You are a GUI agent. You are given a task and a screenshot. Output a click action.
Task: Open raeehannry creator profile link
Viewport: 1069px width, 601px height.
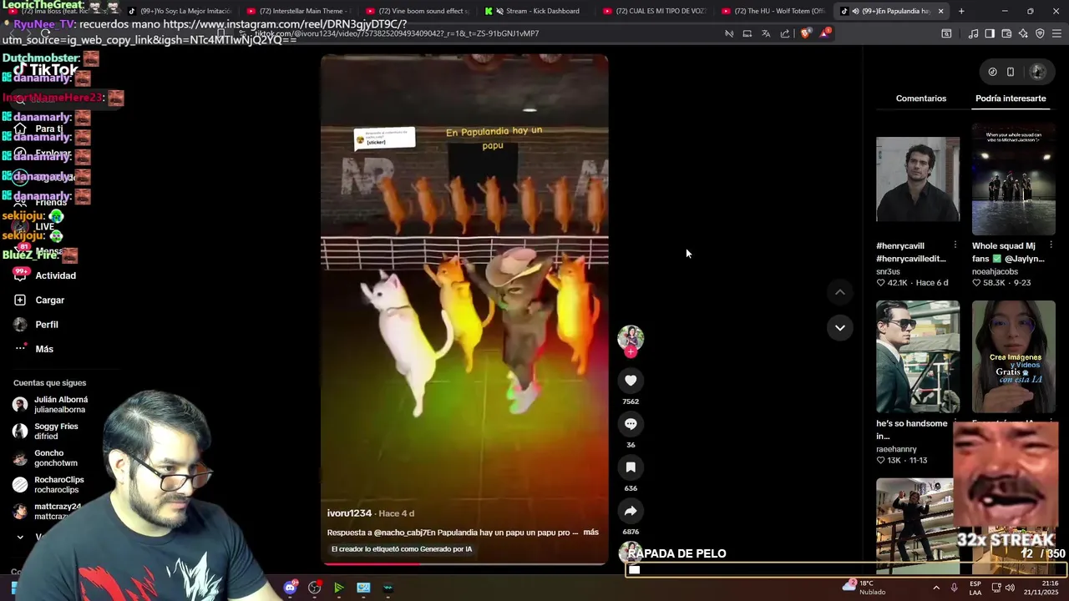click(x=896, y=449)
